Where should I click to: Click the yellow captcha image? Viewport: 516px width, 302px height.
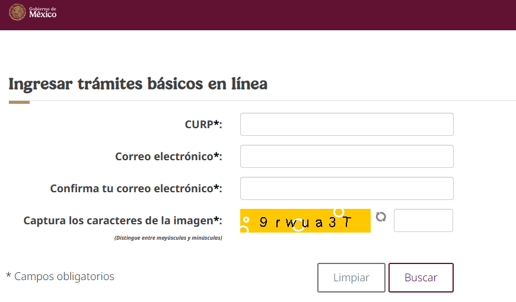pyautogui.click(x=305, y=221)
